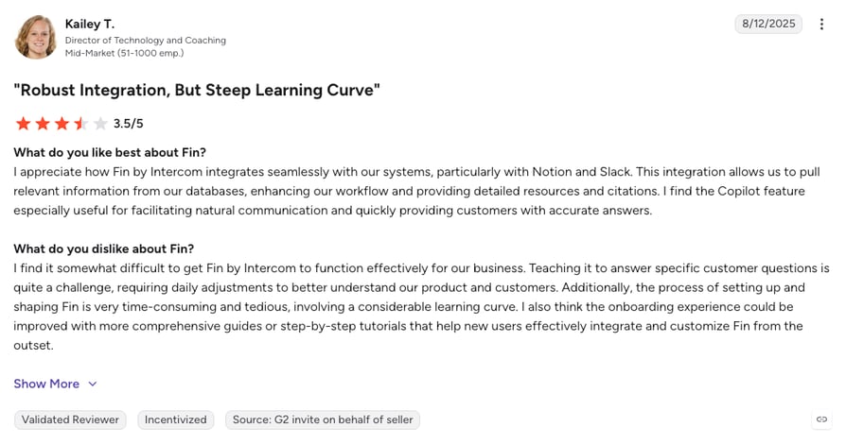Click the 8/12/2025 date tag
The width and height of the screenshot is (846, 445).
pos(768,24)
